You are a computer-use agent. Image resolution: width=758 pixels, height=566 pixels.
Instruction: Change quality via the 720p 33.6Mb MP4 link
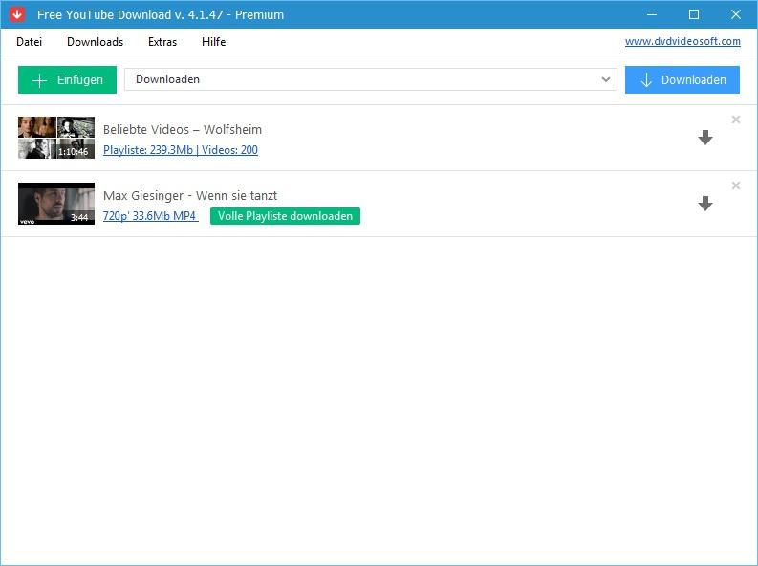coord(150,215)
